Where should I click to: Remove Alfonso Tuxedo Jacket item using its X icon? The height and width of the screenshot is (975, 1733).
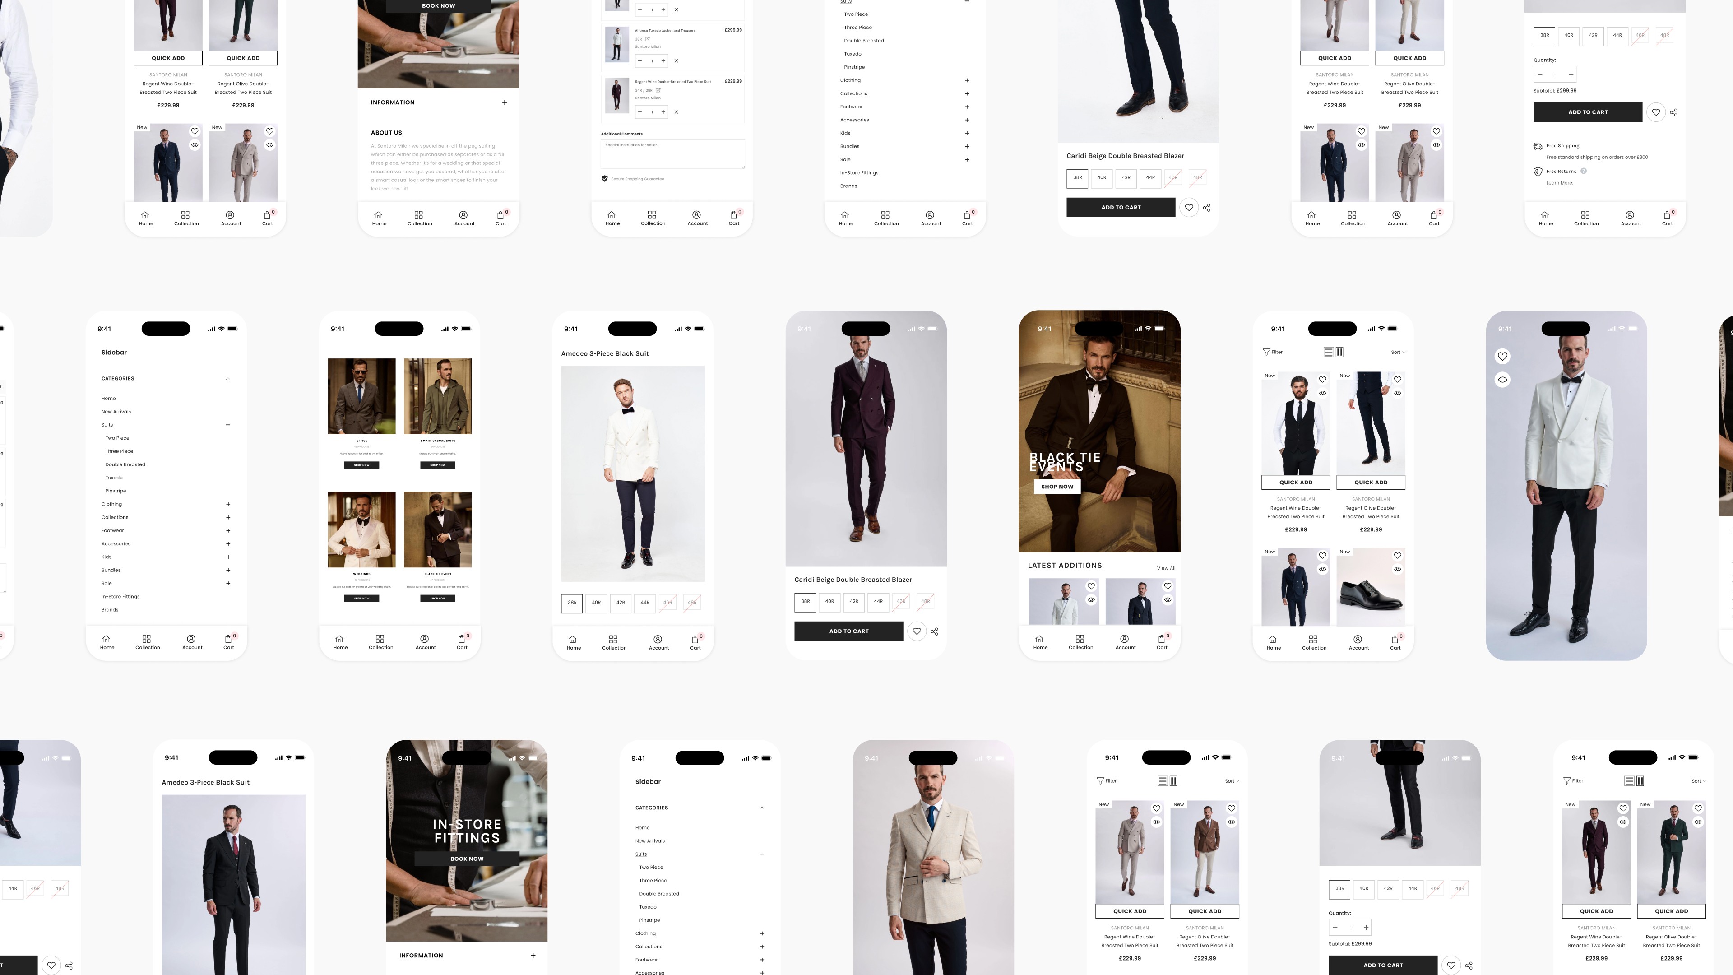(676, 61)
